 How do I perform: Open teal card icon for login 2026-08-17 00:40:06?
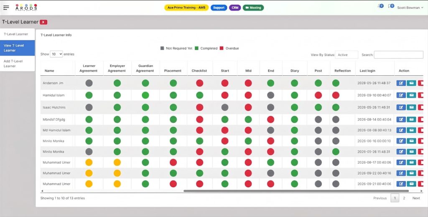[x=411, y=162]
